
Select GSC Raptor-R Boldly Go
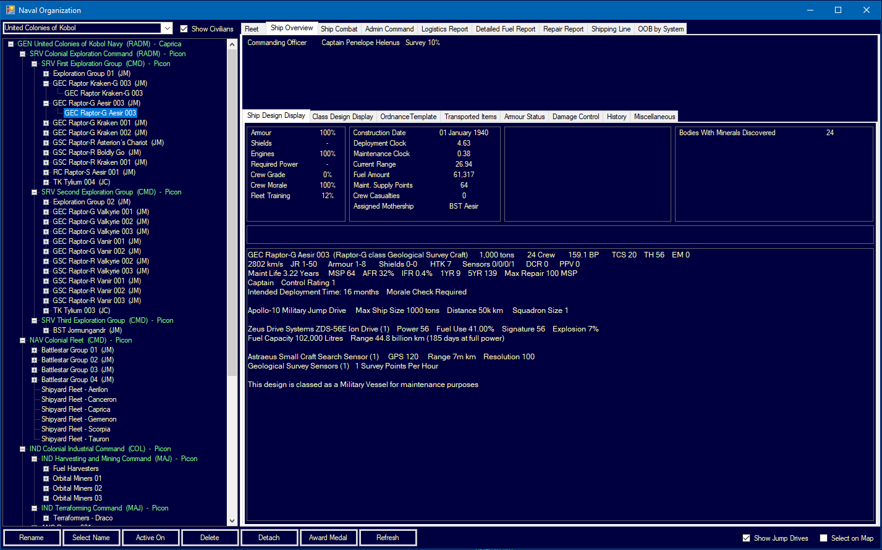click(x=96, y=152)
